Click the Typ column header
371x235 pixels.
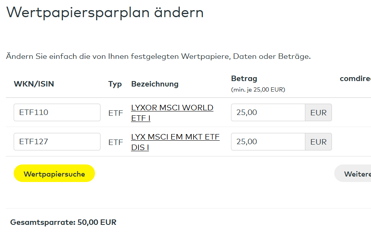[115, 84]
